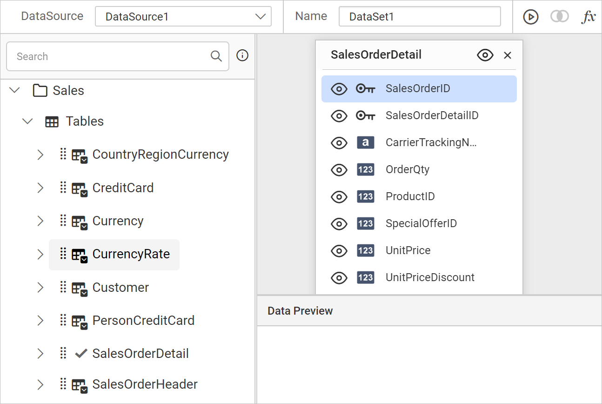Hide the CarrierTrackingNumber column
Image resolution: width=602 pixels, height=404 pixels.
[339, 143]
